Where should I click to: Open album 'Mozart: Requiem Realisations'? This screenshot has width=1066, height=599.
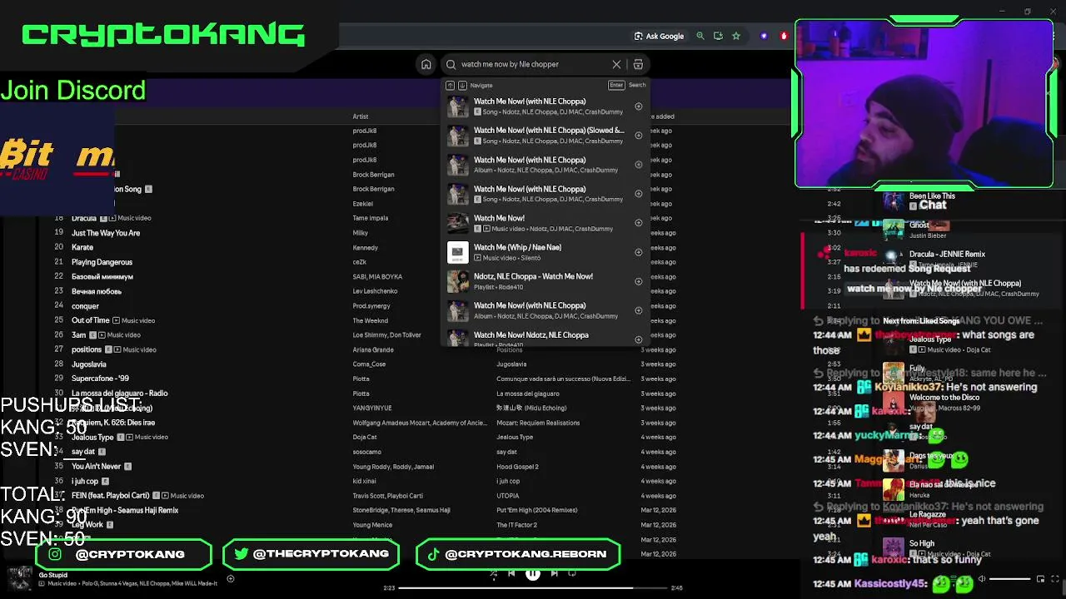(x=538, y=423)
